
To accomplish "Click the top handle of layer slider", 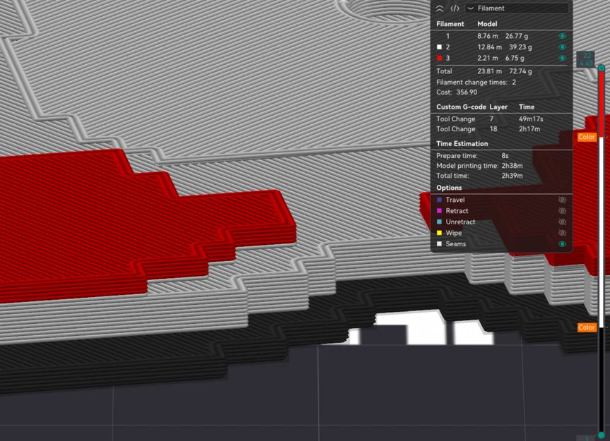I will [x=602, y=68].
